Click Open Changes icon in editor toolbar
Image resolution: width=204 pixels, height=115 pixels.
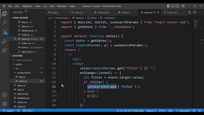(x=189, y=12)
